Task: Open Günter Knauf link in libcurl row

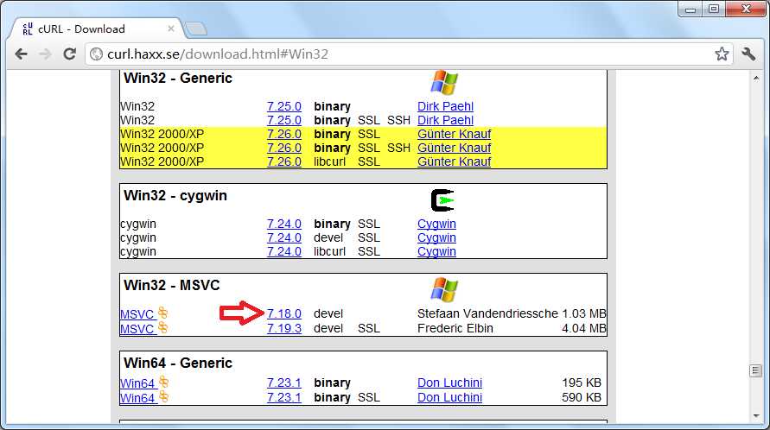Action: click(x=455, y=161)
